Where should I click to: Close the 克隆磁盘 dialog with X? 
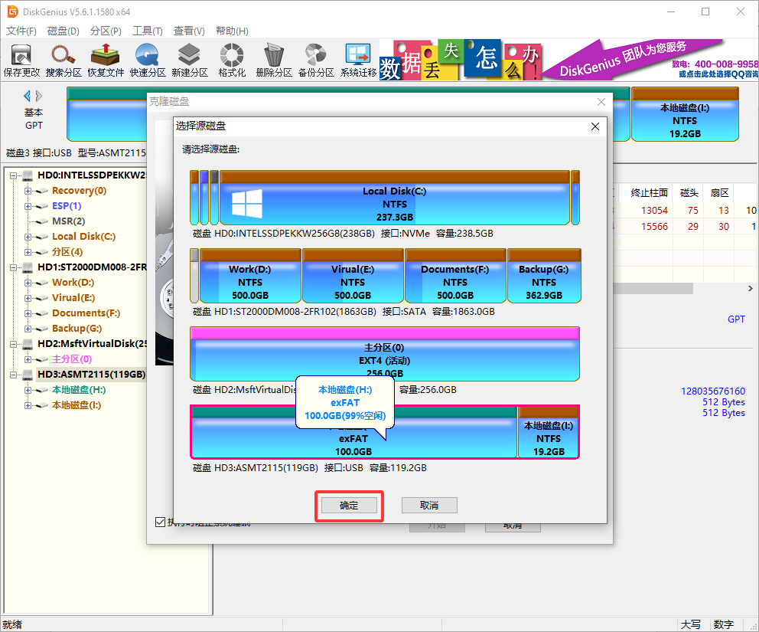coord(601,102)
